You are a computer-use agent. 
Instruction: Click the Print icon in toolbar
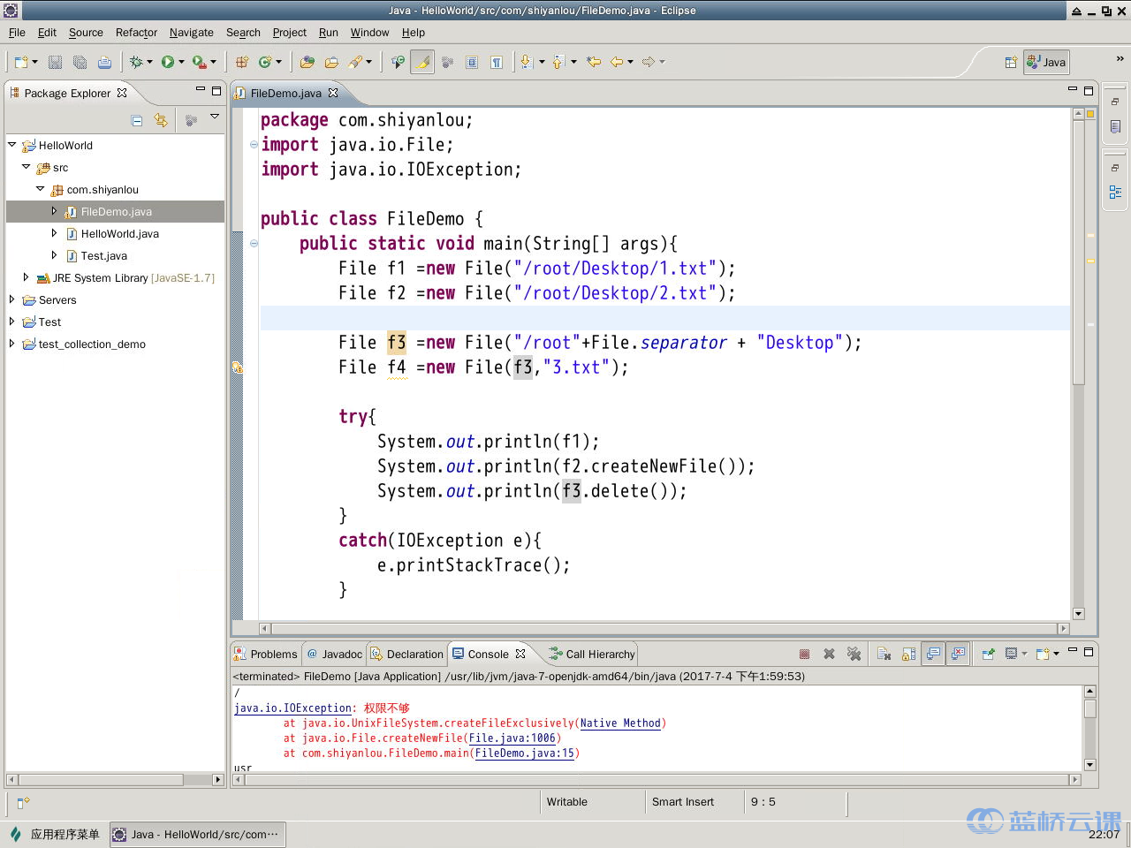click(104, 62)
